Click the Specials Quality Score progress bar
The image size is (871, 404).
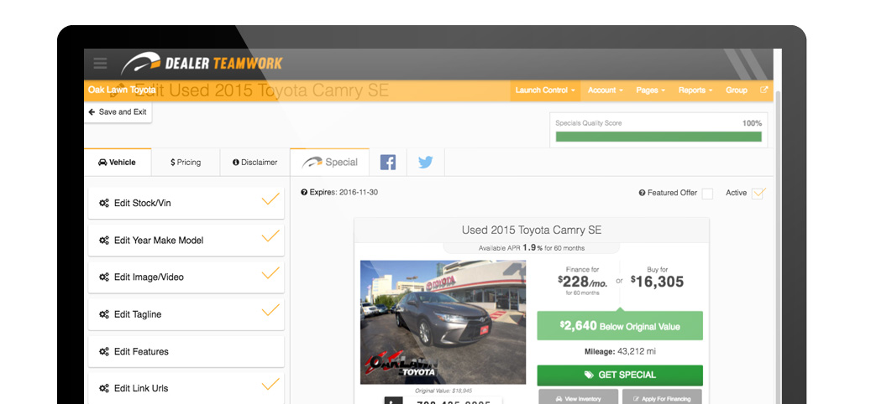click(658, 137)
